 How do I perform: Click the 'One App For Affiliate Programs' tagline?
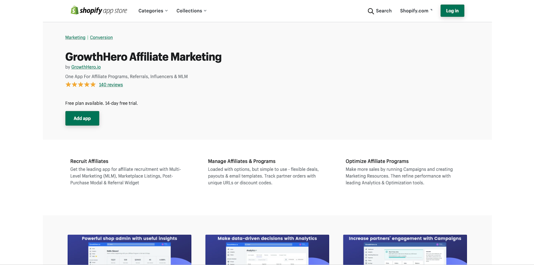[x=126, y=77]
